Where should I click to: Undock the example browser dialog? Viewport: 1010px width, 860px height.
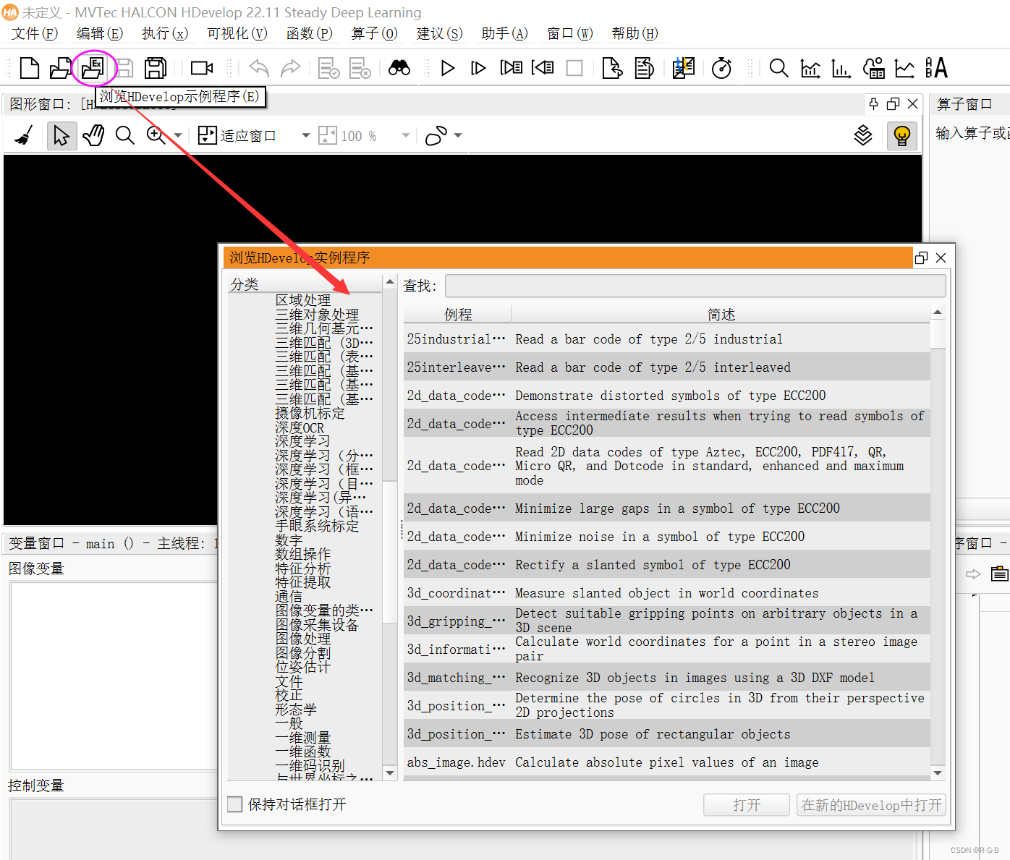tap(921, 257)
